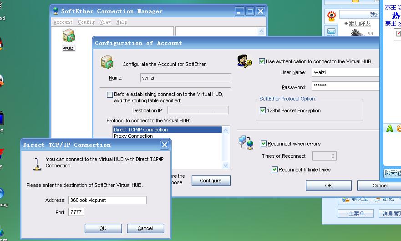
Task: Minimize the SoftEther Connection Manager window
Action: [x=239, y=11]
